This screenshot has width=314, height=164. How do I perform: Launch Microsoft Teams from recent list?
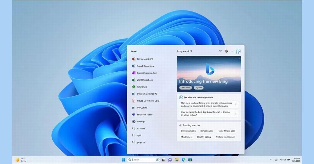[143, 115]
